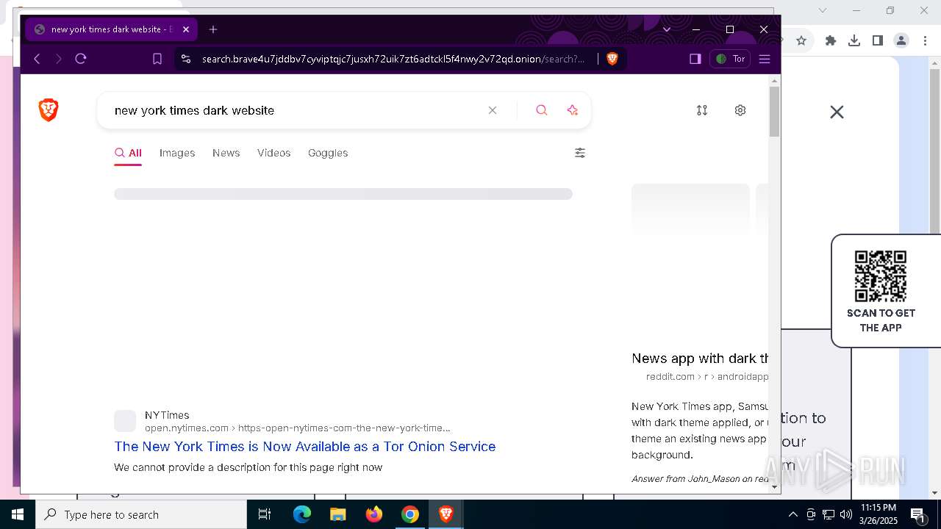Open Task View on taskbar
Image resolution: width=941 pixels, height=529 pixels.
[x=265, y=514]
